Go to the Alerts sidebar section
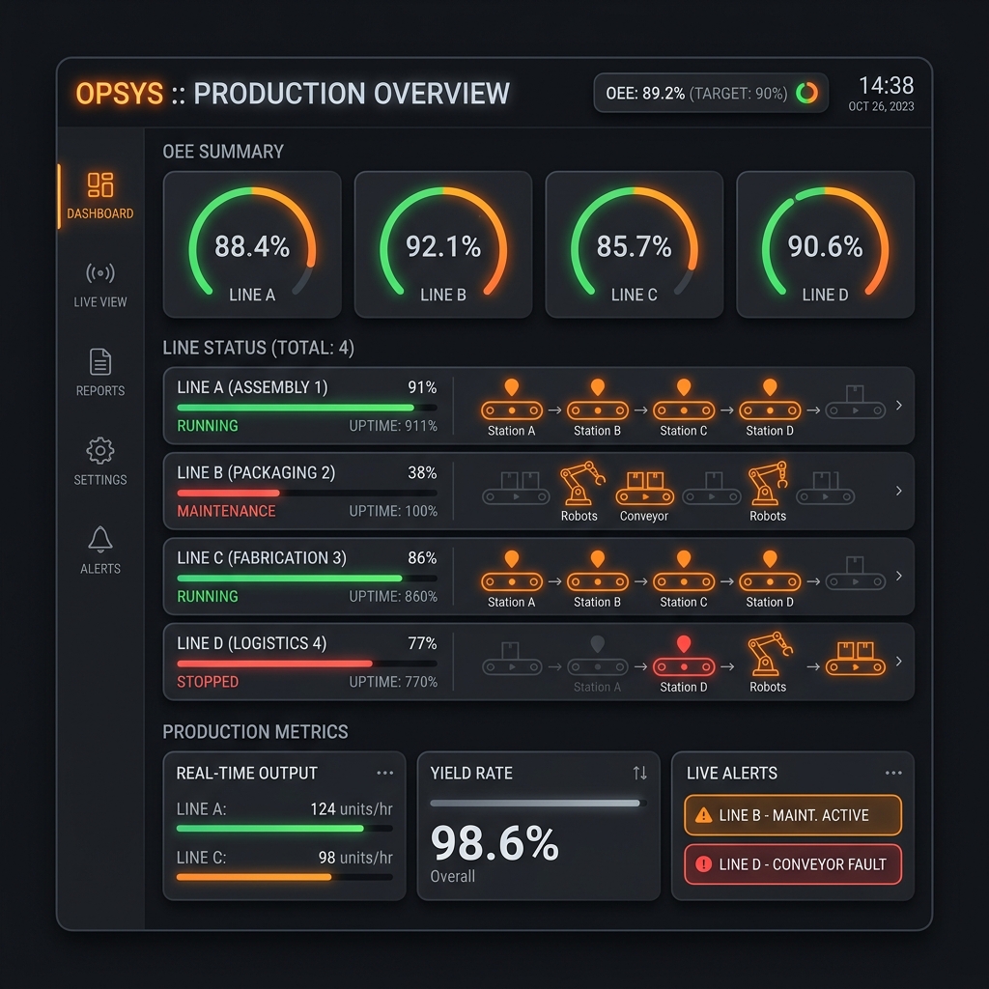 click(100, 551)
